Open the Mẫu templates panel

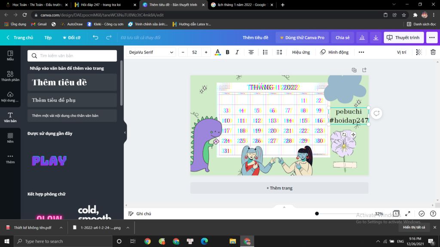10,55
